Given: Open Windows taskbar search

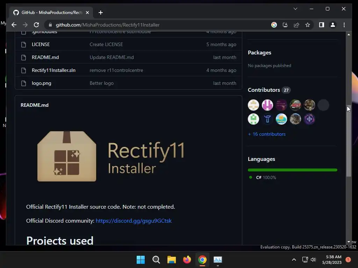Looking at the screenshot, I should 156,260.
